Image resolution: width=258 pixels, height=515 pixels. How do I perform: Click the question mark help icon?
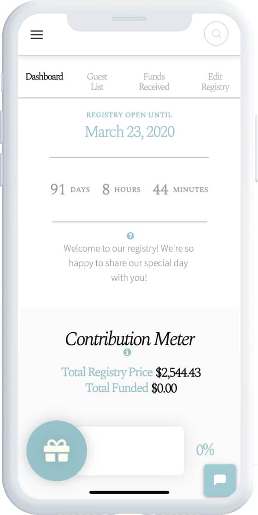click(130, 235)
